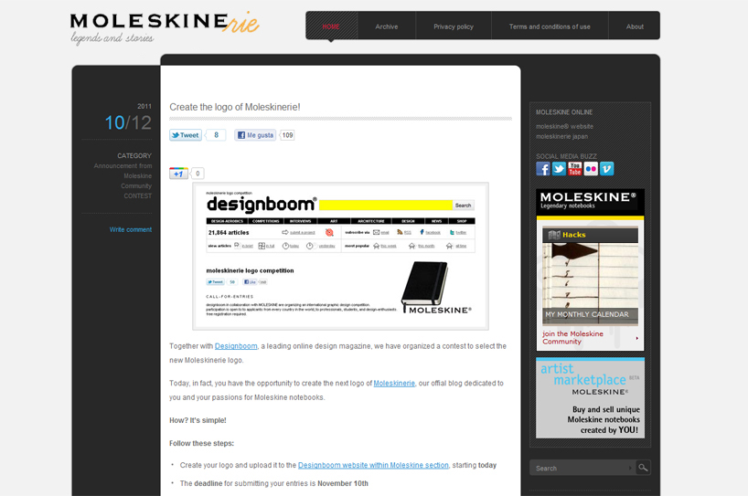Open the Twitter social media icon
The image size is (748, 496).
559,169
